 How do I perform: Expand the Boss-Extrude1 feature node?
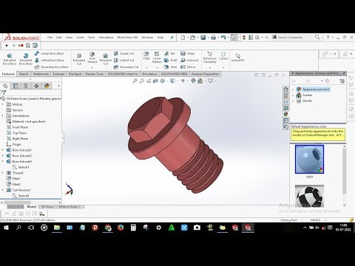[x=3, y=150]
